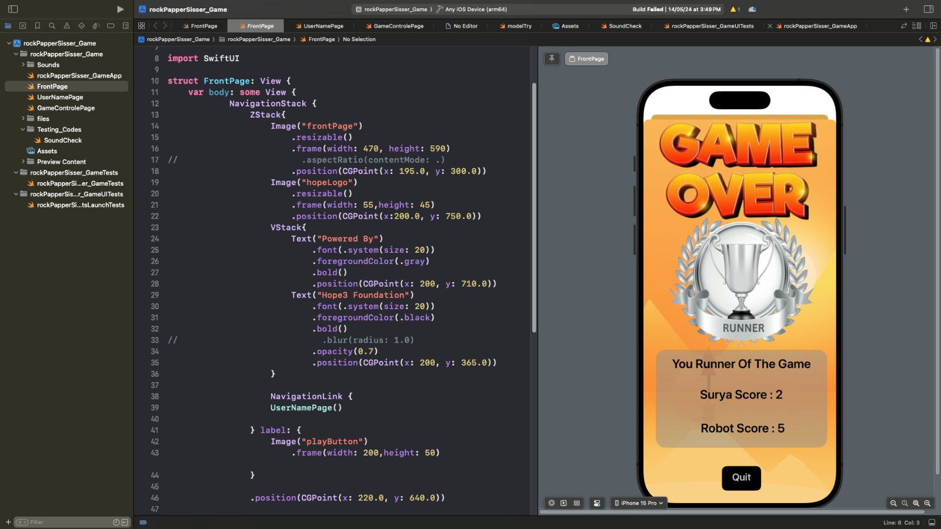This screenshot has height=529, width=941.
Task: Click the FrontPage preview selector button
Action: click(586, 59)
